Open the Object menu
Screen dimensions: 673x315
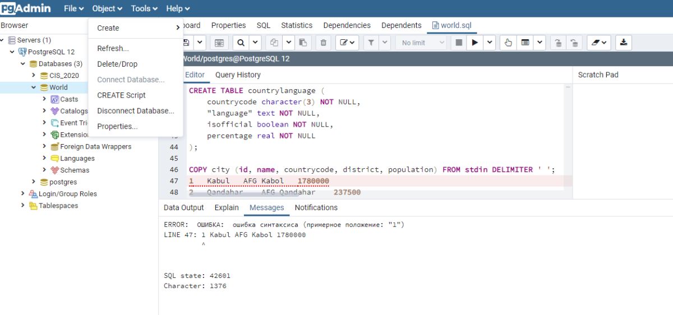tap(107, 8)
